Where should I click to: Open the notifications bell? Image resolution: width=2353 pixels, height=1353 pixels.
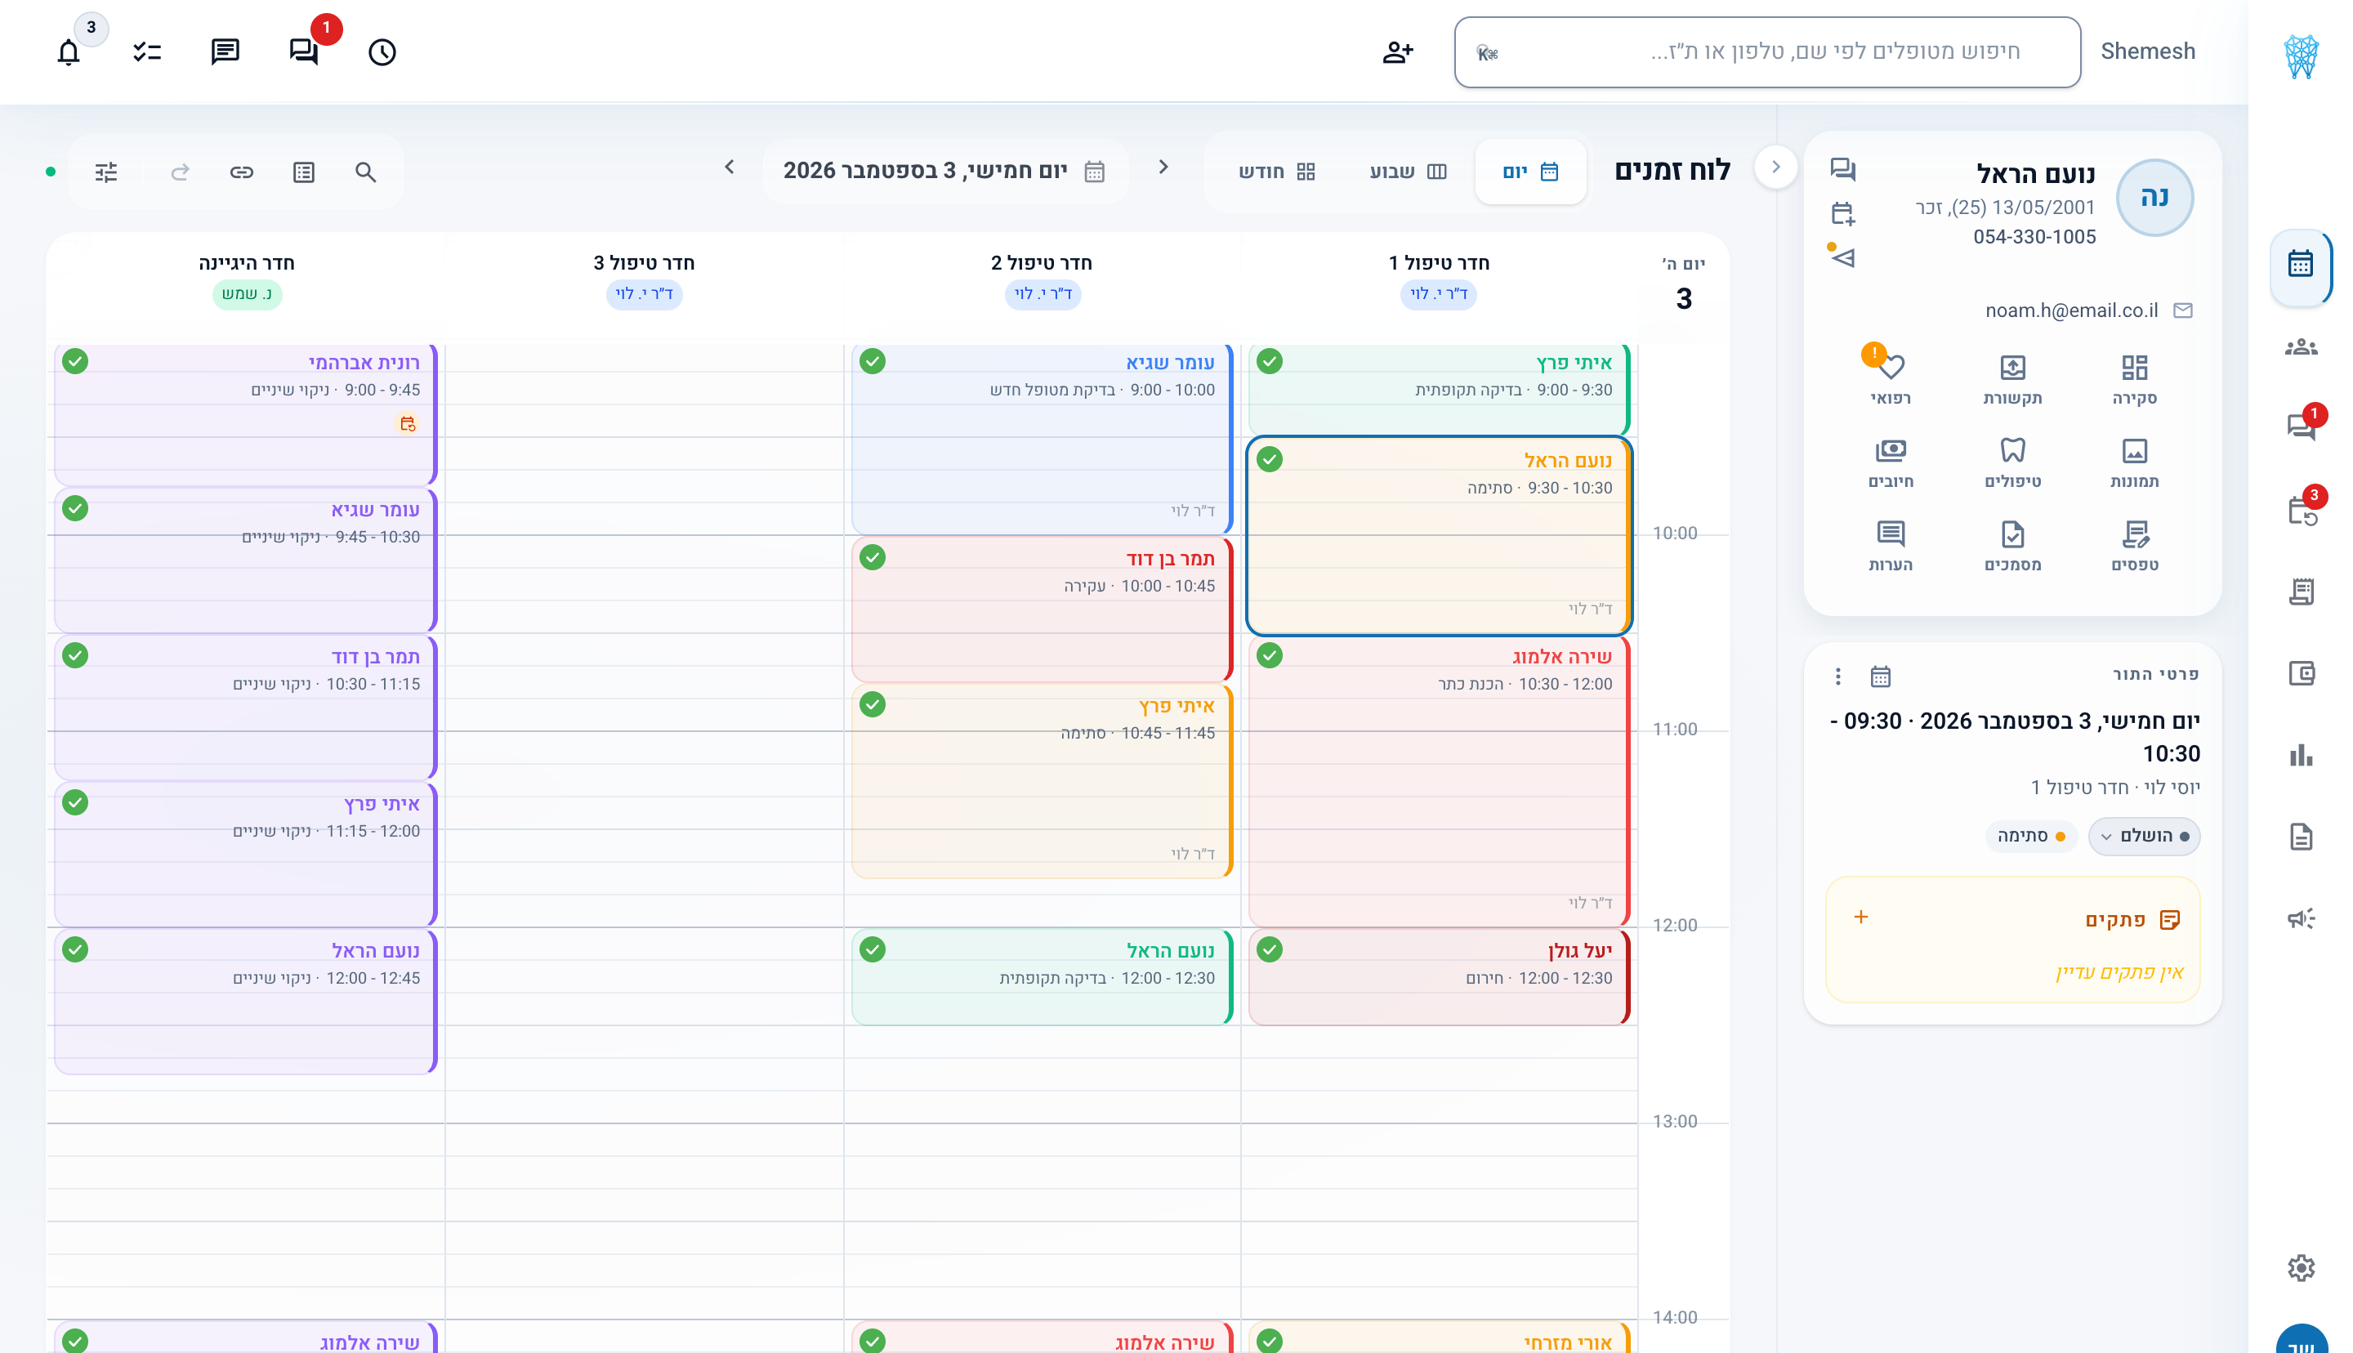tap(69, 52)
